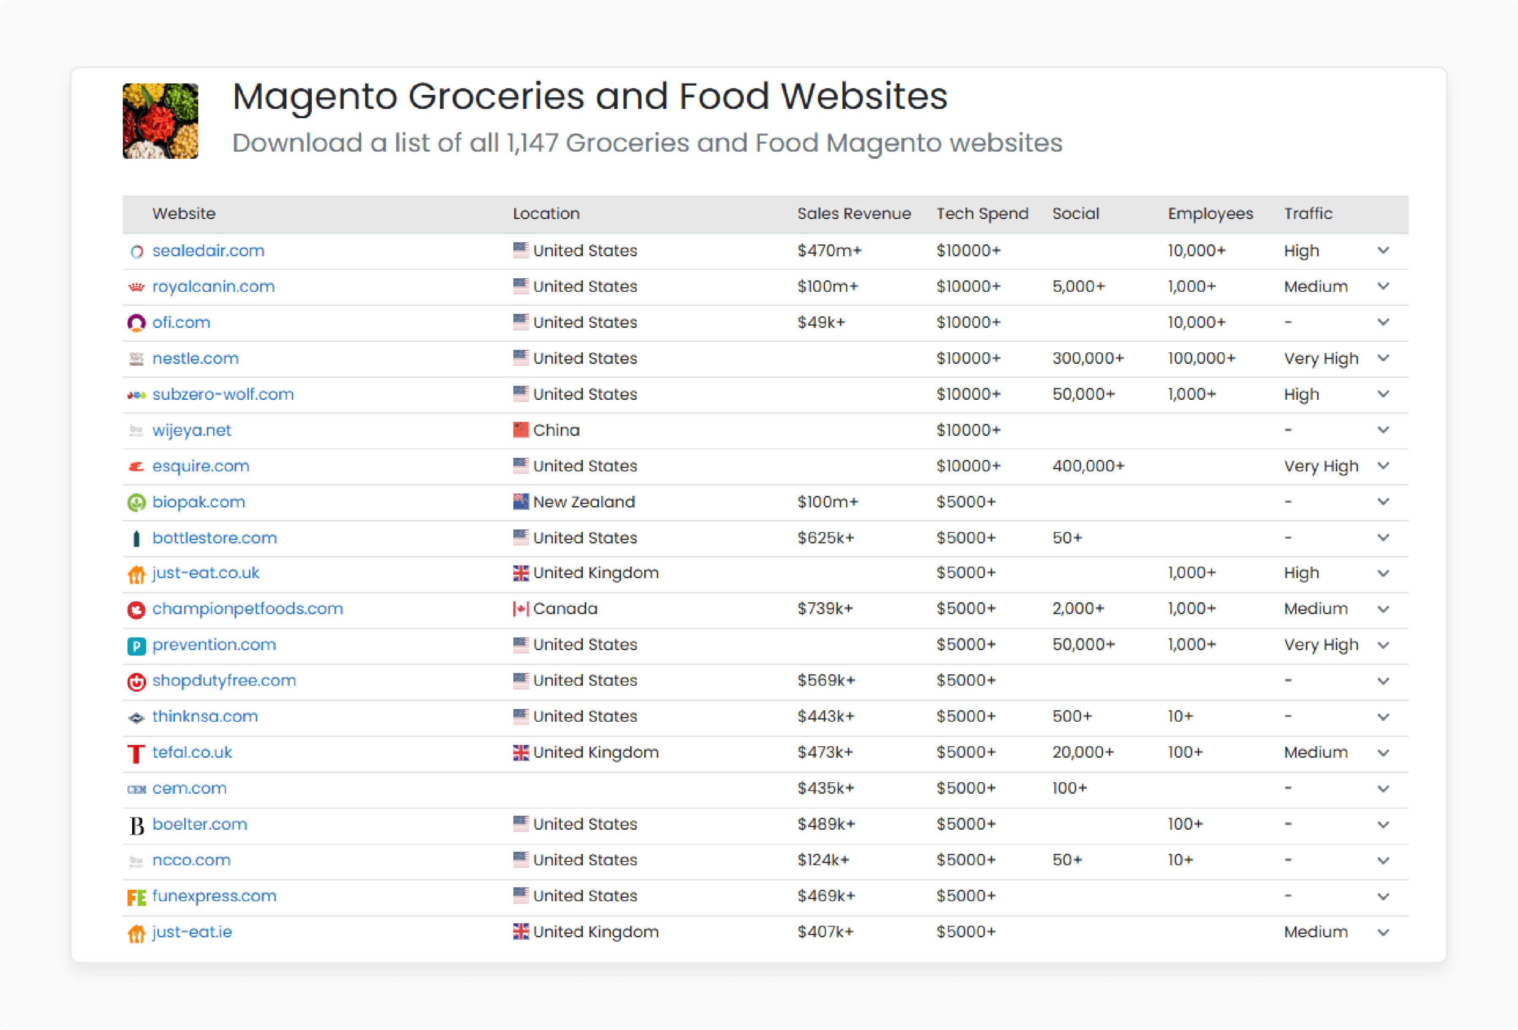This screenshot has width=1518, height=1030.
Task: Open the championpetfoods.com link
Action: pos(247,609)
